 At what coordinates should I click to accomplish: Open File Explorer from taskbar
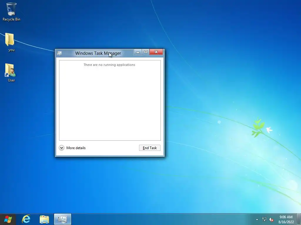coord(44,219)
